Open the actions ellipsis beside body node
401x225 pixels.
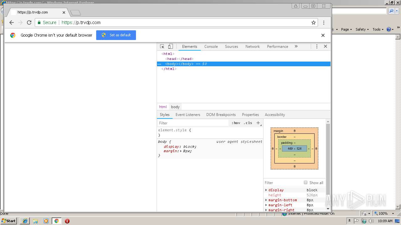pyautogui.click(x=159, y=64)
